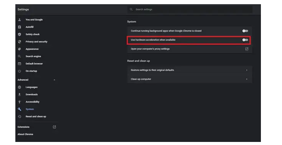Click the Settings title text
282x145 pixels.
(x=23, y=9)
